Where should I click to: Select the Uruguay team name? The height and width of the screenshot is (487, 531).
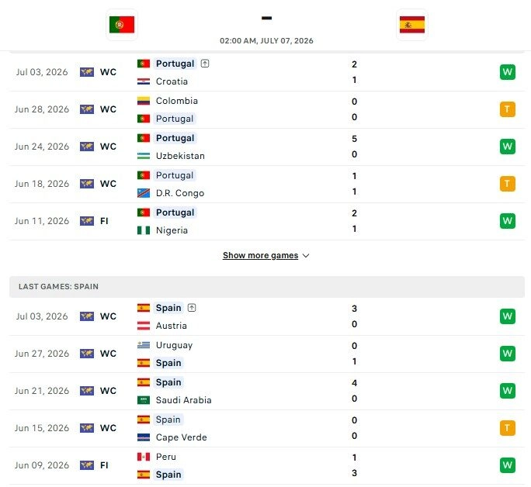pyautogui.click(x=174, y=345)
